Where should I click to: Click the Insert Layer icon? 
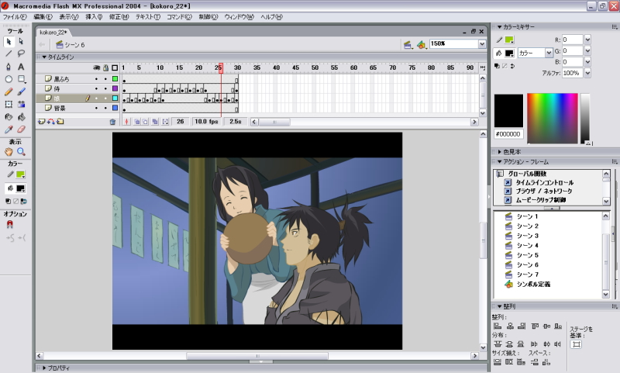(41, 122)
